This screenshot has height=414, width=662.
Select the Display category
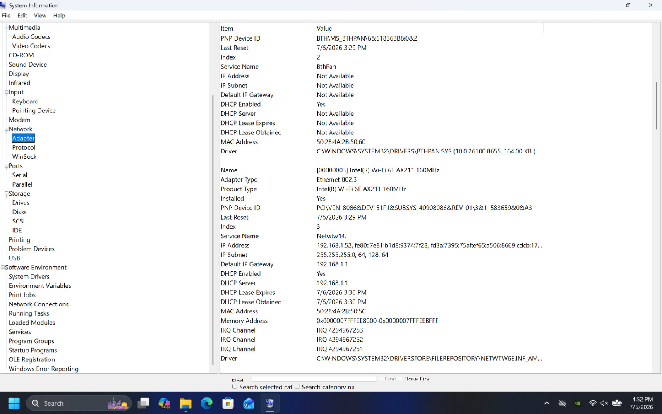pos(19,74)
